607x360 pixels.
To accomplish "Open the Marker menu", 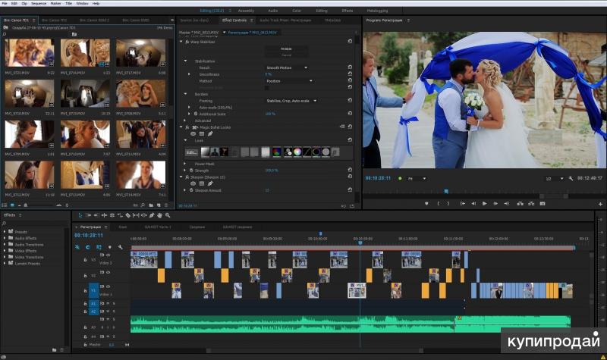I will click(55, 3).
